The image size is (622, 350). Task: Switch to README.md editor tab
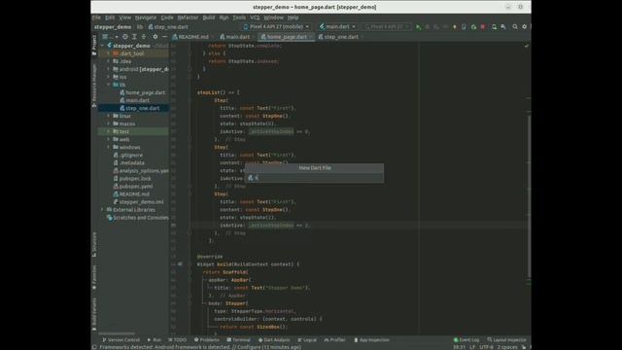click(193, 37)
